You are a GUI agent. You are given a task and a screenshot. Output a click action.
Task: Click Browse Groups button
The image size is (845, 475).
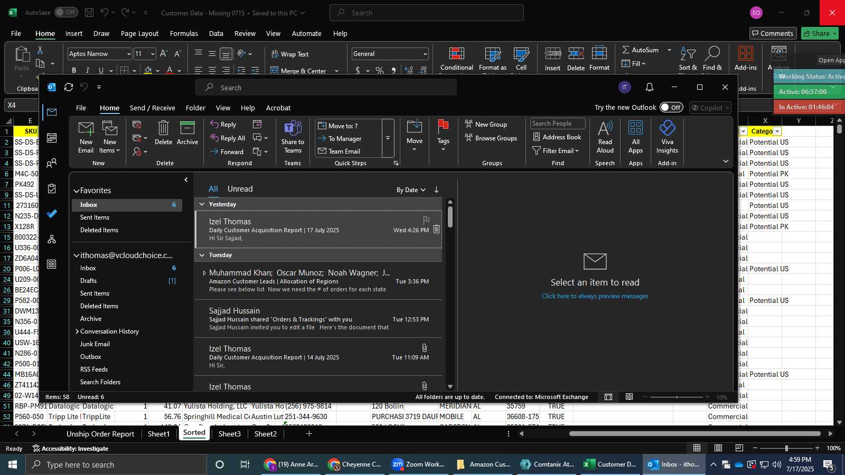pos(491,138)
